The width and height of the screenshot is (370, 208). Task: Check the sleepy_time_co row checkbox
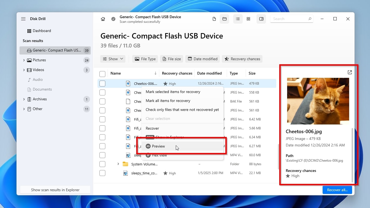pos(102,173)
